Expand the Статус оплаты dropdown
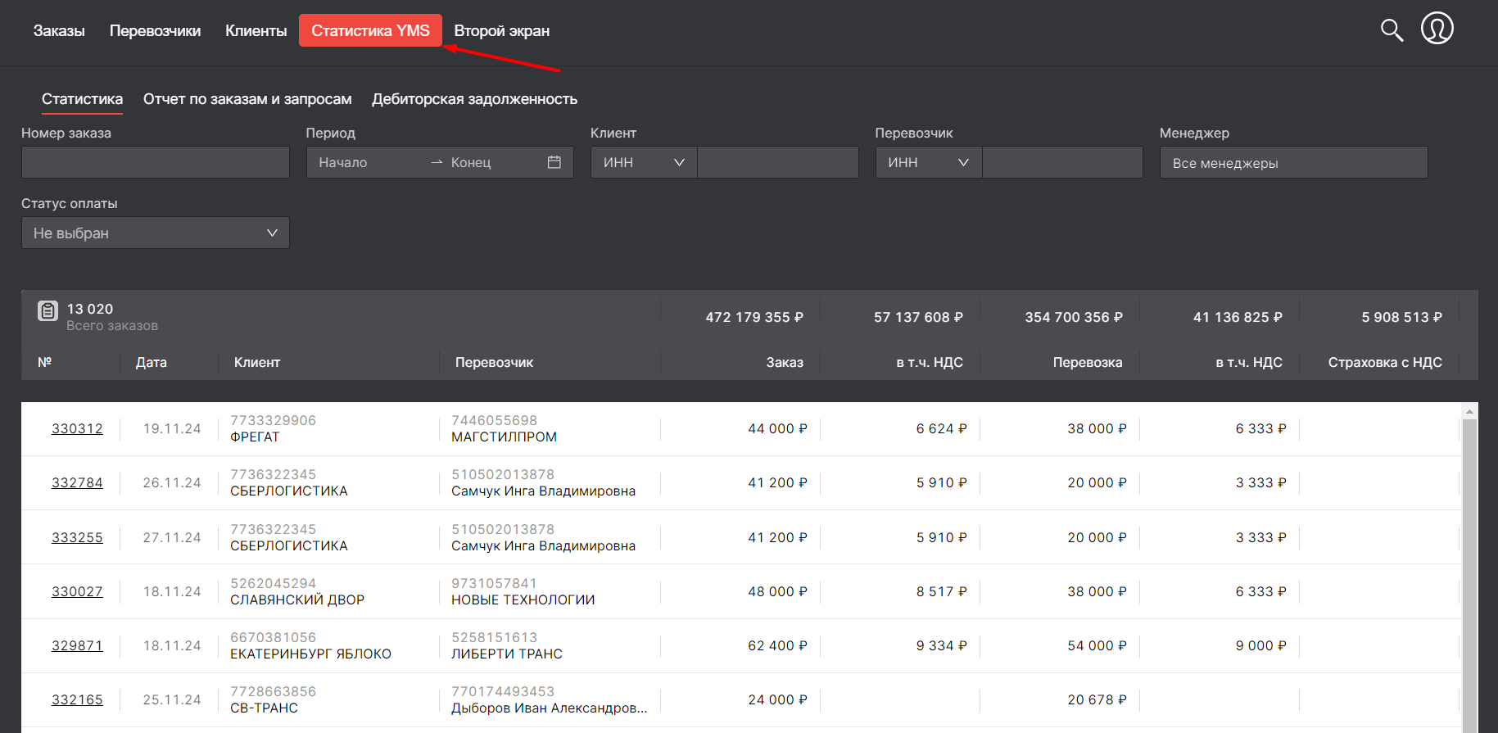The image size is (1498, 733). pos(156,233)
